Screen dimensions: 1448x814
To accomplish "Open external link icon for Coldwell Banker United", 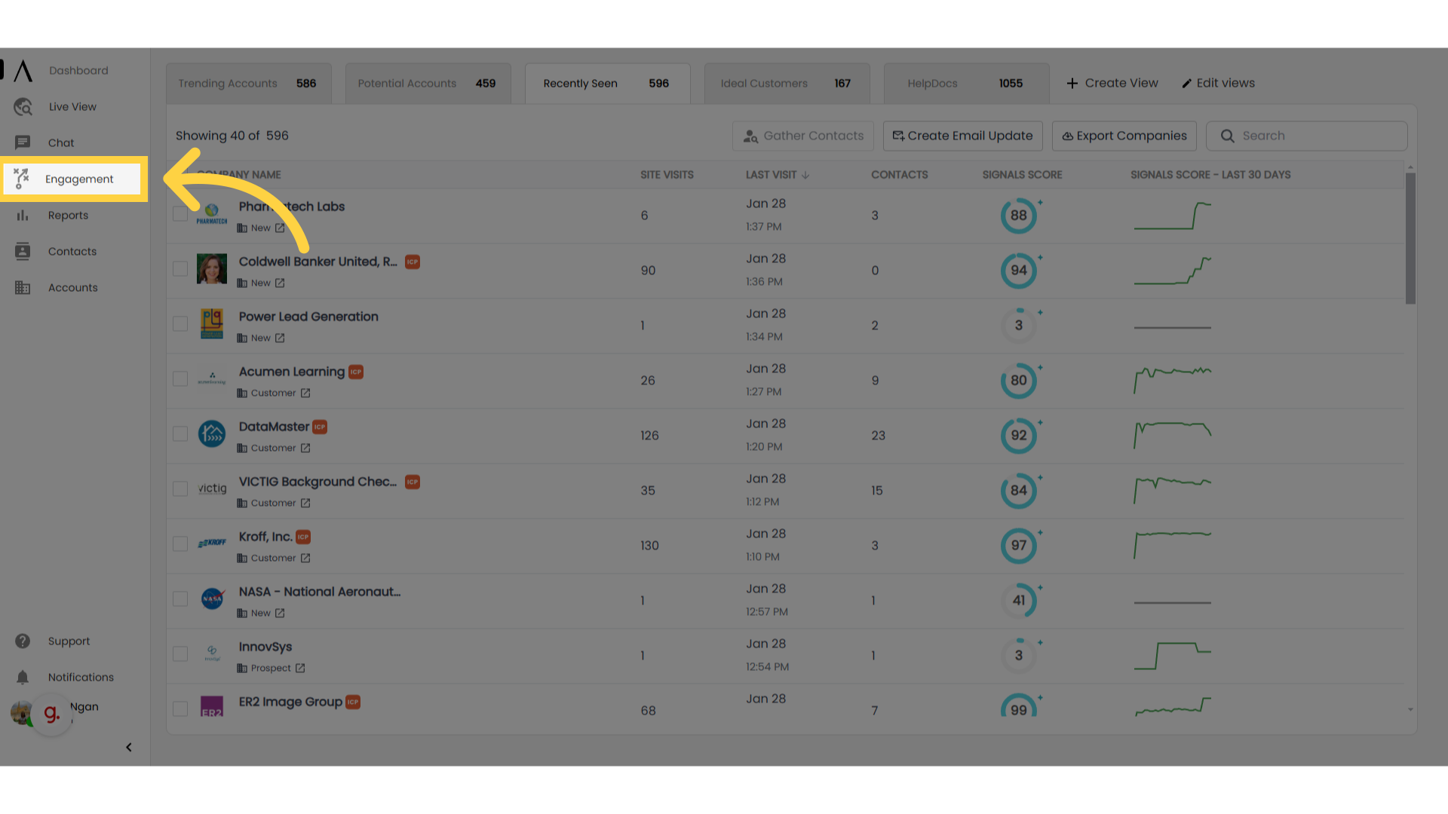I will coord(280,283).
